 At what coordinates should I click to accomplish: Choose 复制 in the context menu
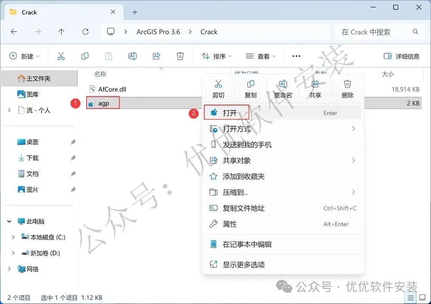251,89
